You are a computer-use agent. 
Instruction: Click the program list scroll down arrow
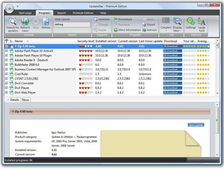tap(217, 94)
